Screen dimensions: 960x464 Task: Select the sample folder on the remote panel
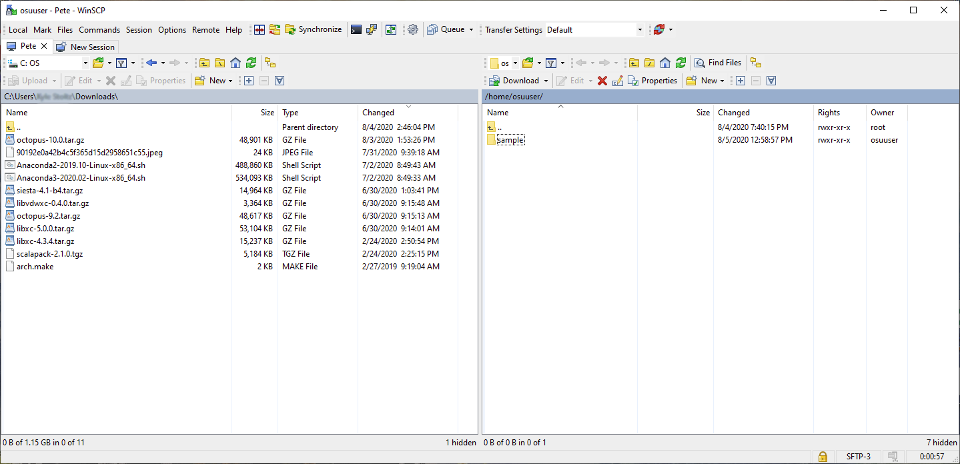click(511, 139)
